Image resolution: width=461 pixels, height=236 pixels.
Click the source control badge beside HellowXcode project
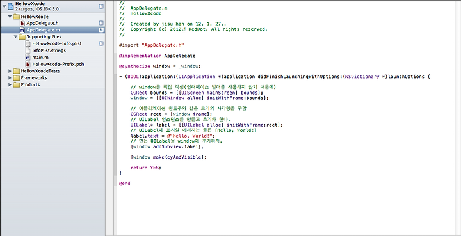101,6
